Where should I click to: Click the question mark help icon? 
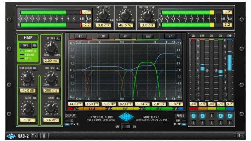239,136
